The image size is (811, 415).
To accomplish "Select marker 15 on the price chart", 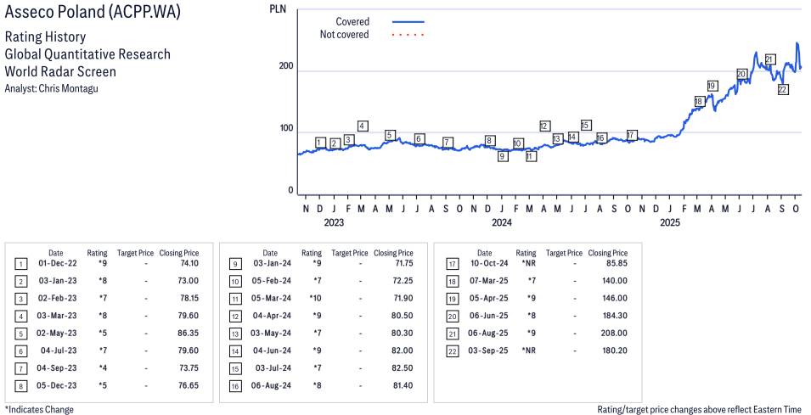I will click(x=586, y=125).
